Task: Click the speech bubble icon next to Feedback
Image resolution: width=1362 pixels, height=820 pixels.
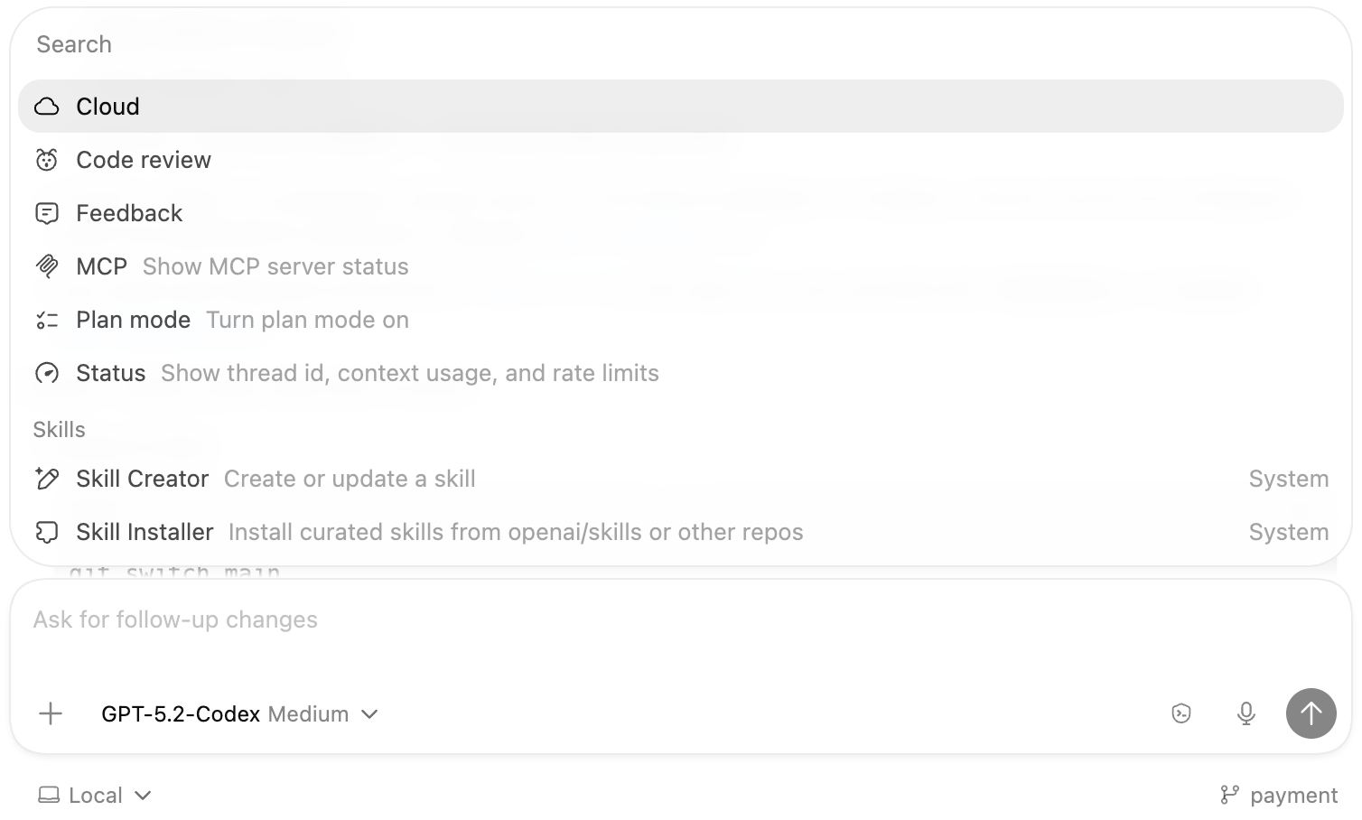Action: pos(47,212)
